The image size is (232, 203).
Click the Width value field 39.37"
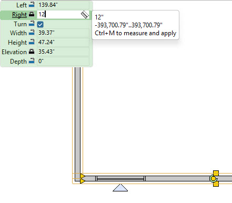click(63, 33)
